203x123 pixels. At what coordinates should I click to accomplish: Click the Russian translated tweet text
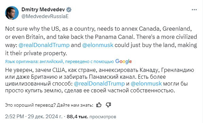tap(99, 80)
